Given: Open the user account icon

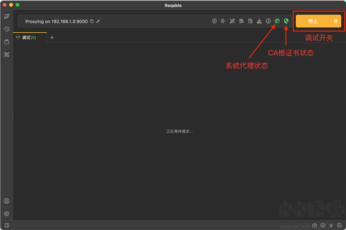Looking at the screenshot, I should pos(6,201).
